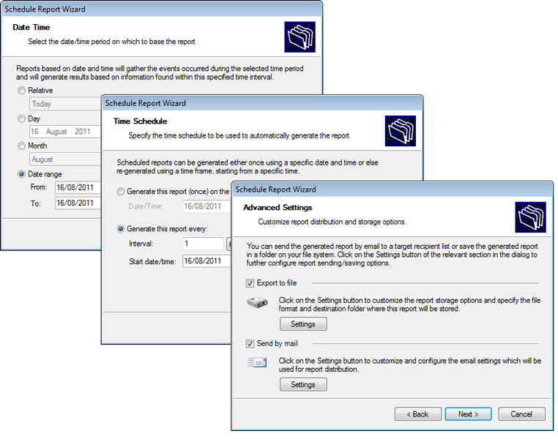Click the Advanced Settings wizard title bar
Image resolution: width=558 pixels, height=439 pixels.
(392, 190)
